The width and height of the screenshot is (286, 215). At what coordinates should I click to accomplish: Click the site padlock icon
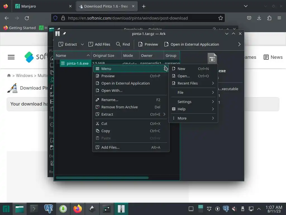click(x=63, y=18)
